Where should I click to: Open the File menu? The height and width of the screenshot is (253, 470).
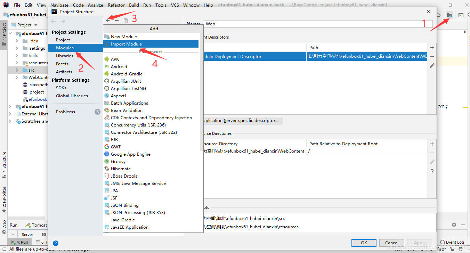pyautogui.click(x=17, y=5)
